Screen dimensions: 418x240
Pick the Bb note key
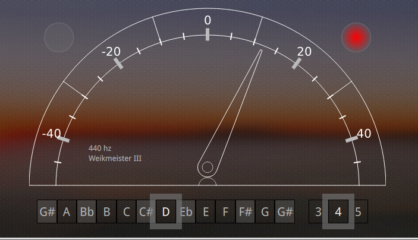tap(86, 211)
